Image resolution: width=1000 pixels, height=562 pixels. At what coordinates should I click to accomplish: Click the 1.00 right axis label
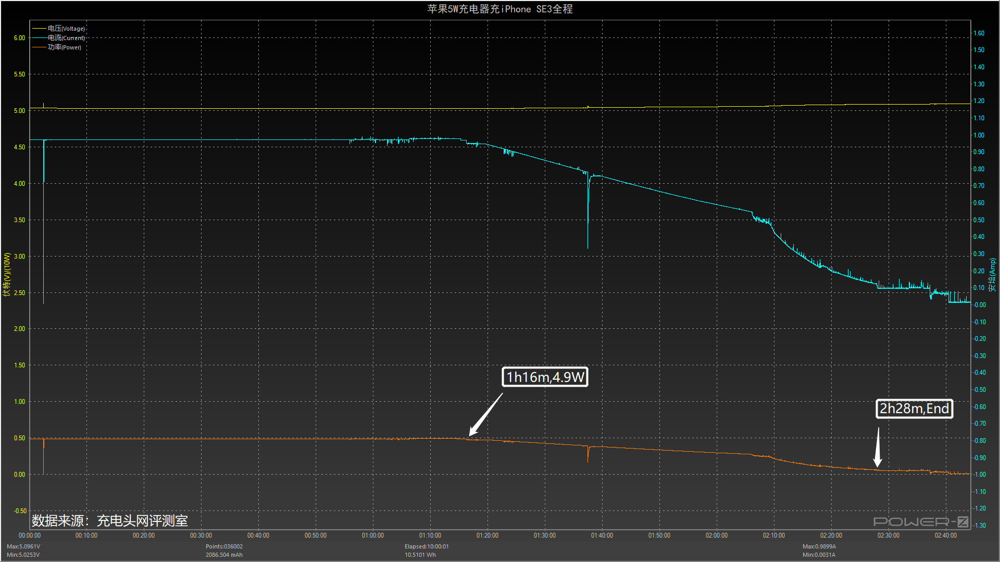(979, 135)
